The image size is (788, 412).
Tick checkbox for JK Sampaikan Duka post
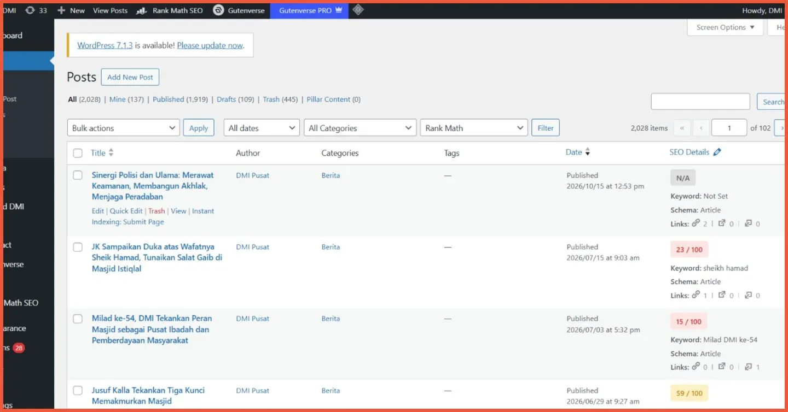(x=78, y=247)
